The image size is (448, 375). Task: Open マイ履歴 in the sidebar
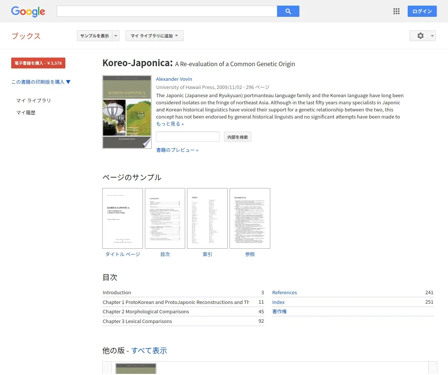[x=26, y=113]
